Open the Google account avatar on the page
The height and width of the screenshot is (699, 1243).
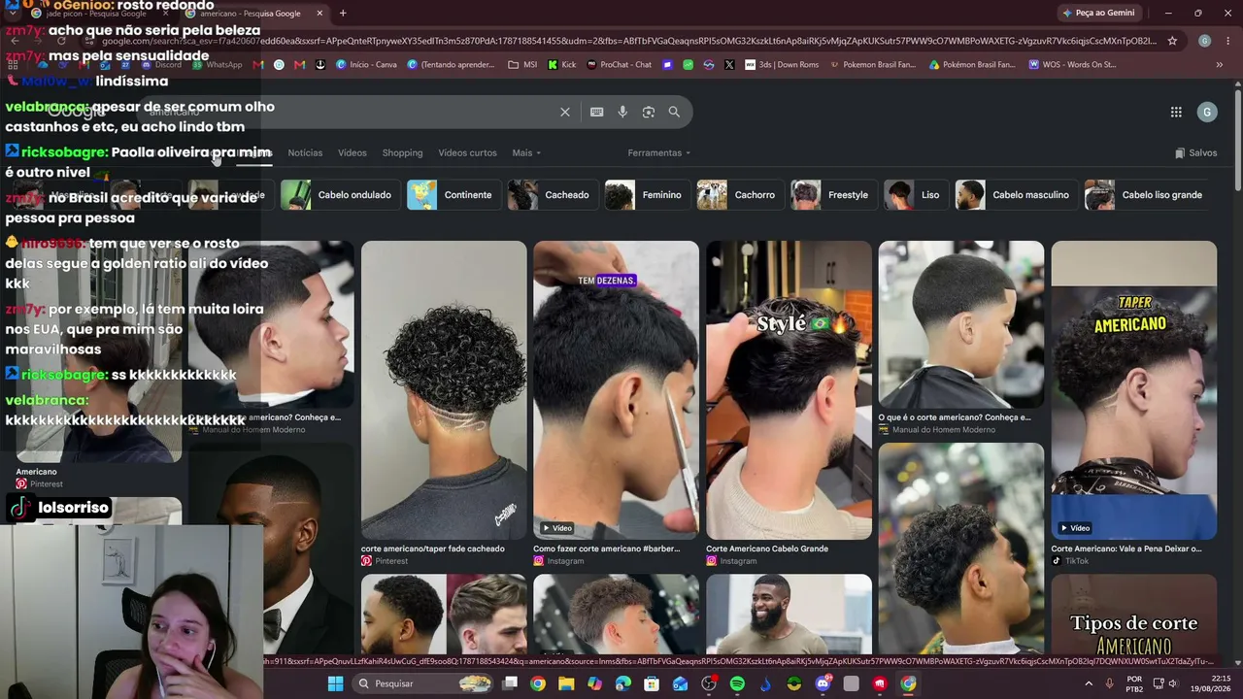coord(1207,112)
